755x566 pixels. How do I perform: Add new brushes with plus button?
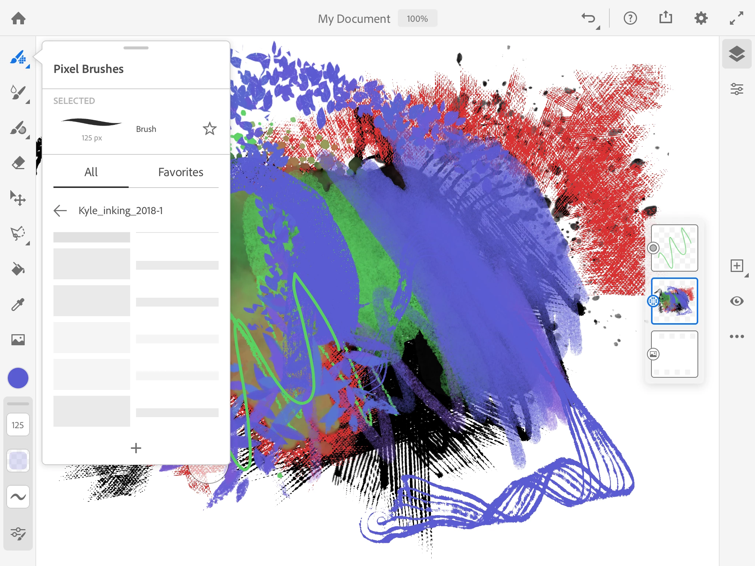[x=136, y=448]
